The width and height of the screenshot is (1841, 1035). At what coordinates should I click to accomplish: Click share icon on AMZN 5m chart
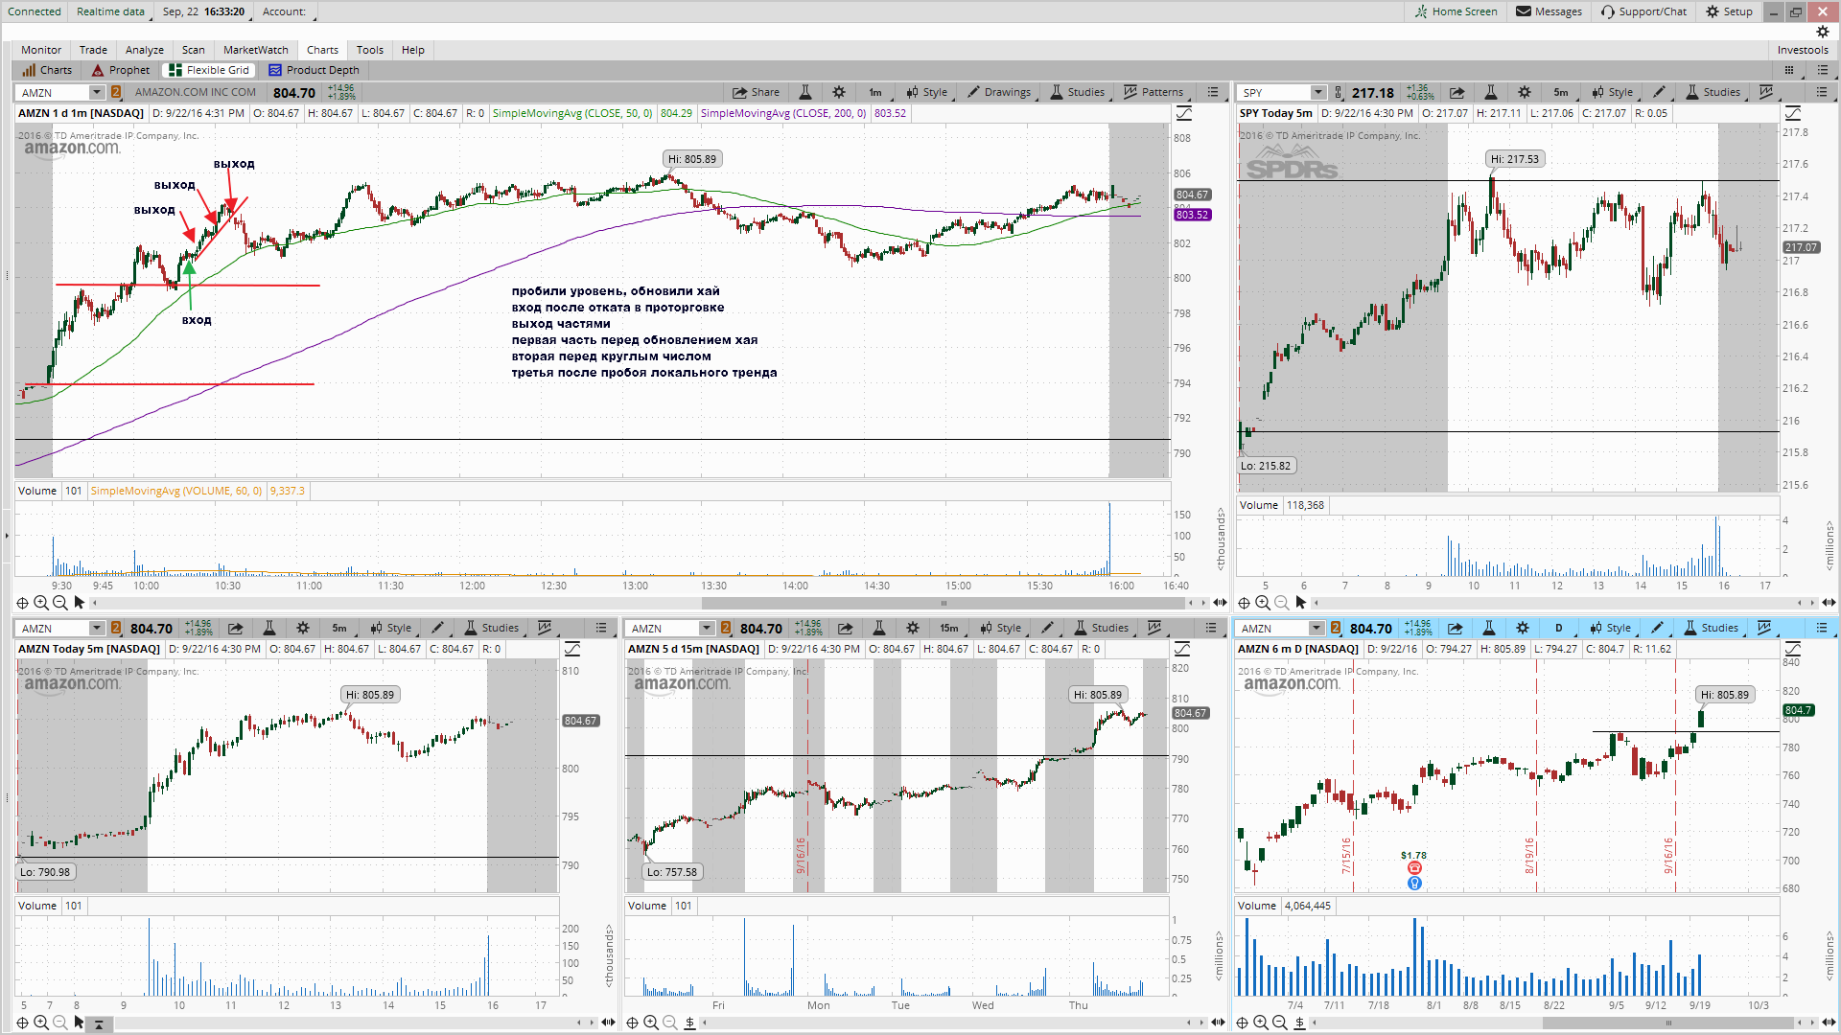tap(236, 628)
